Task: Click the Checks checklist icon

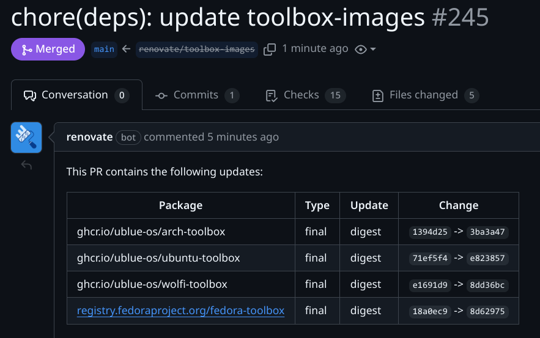Action: click(272, 95)
